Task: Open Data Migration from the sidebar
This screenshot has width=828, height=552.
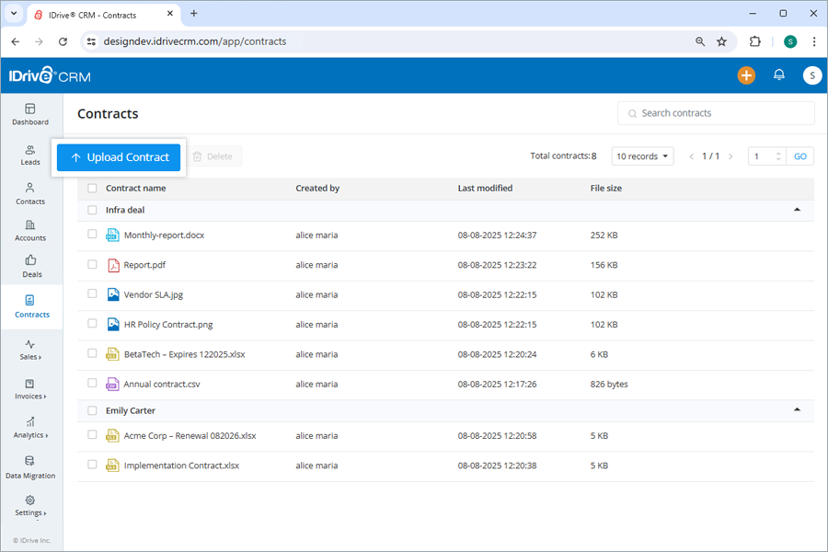Action: click(30, 467)
